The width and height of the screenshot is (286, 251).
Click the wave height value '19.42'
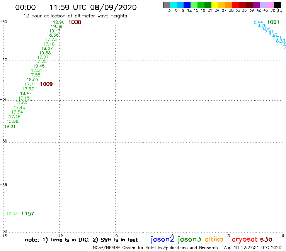(55, 31)
